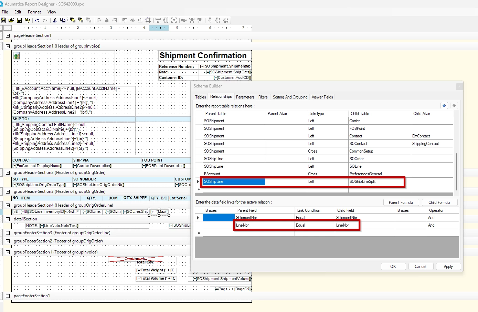Collapse the groupFooterSection2 section
This screenshot has height=312, width=478.
[8, 241]
